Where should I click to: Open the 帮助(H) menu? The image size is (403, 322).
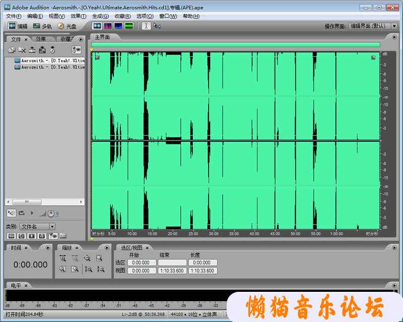pos(191,16)
